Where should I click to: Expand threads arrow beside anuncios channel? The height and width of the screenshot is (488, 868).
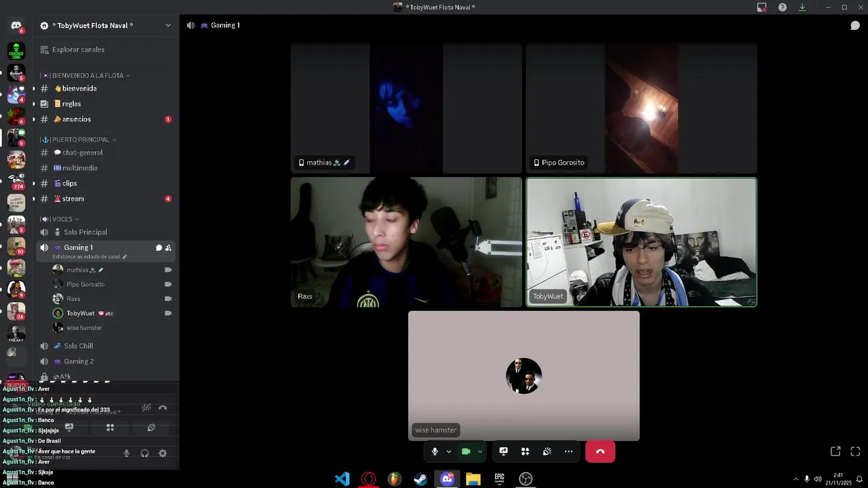click(x=33, y=119)
